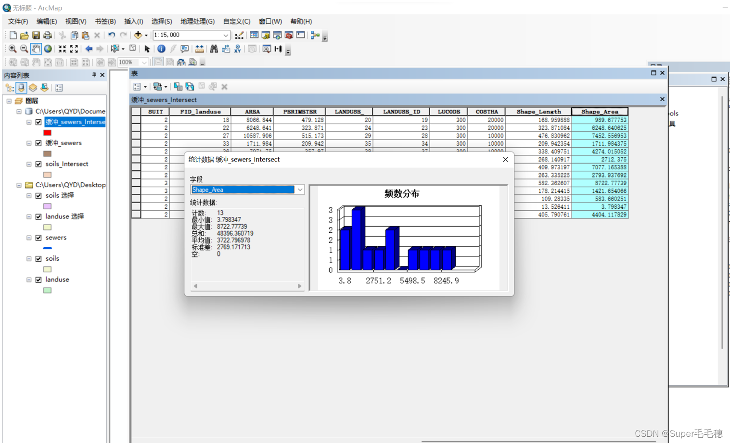Click Switch Selection in table toolbar
The height and width of the screenshot is (443, 730).
pos(190,87)
